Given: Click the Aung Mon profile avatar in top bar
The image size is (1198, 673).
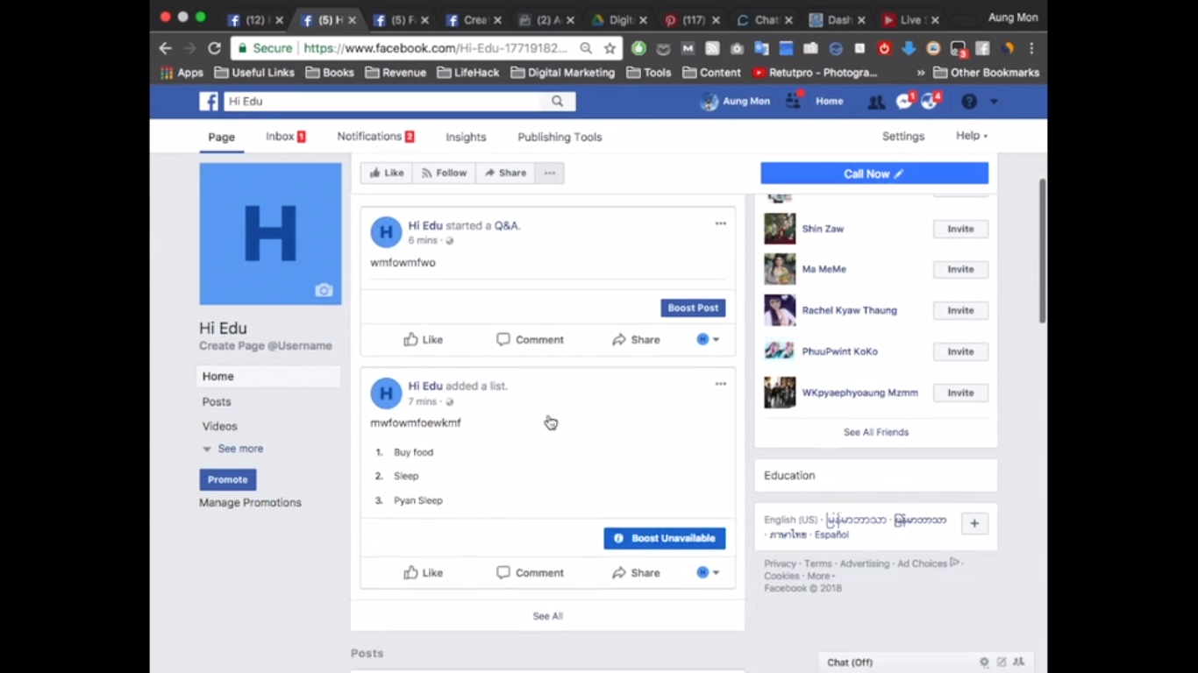Looking at the screenshot, I should click(709, 102).
